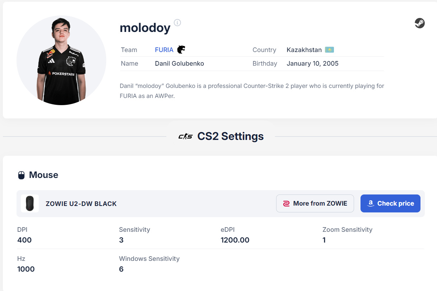
Task: Click the Kazakhstan flag icon
Action: tap(329, 50)
